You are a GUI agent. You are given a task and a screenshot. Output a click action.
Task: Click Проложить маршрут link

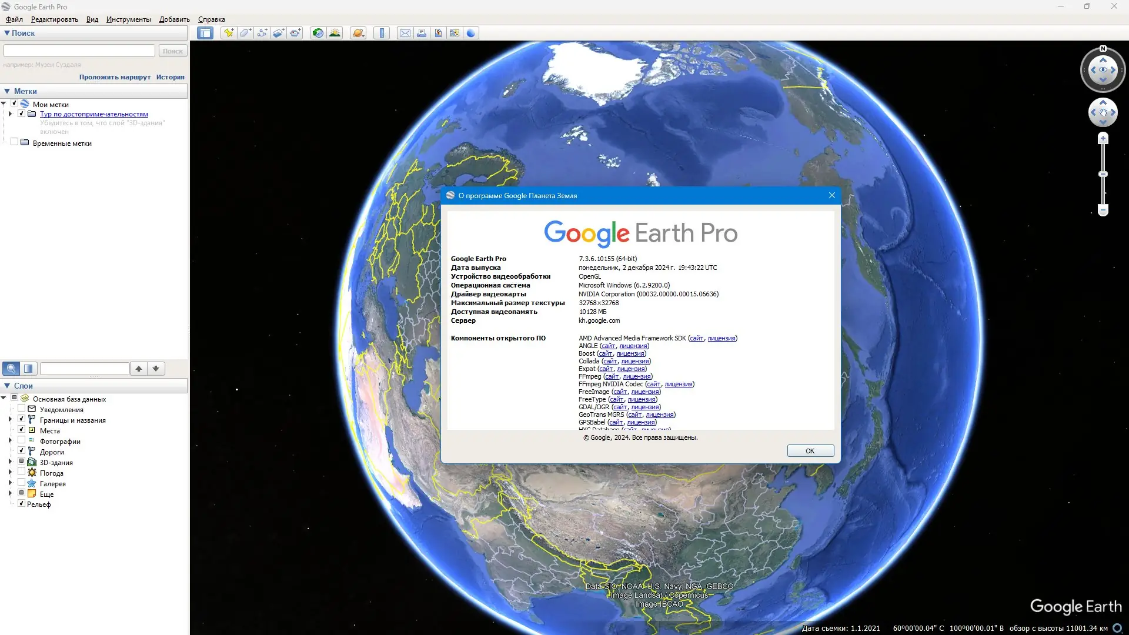pos(115,77)
